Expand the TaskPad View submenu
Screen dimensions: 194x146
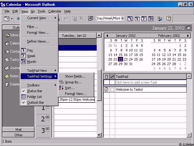pos(39,71)
